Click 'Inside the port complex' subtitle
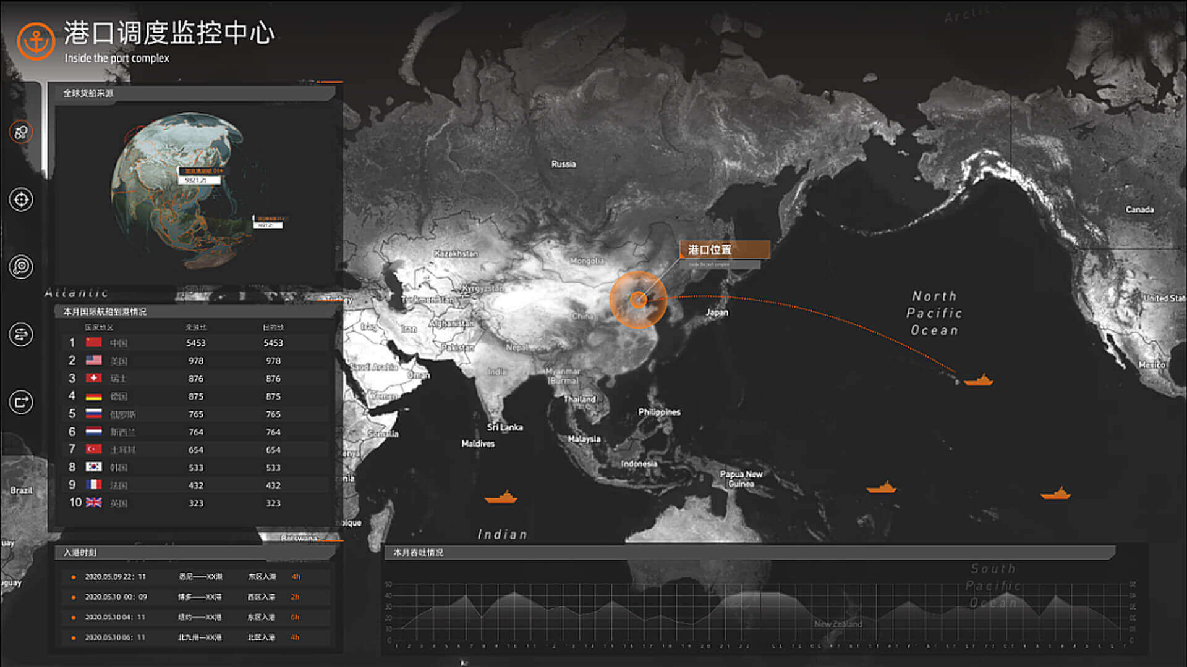This screenshot has height=667, width=1187. click(x=117, y=58)
